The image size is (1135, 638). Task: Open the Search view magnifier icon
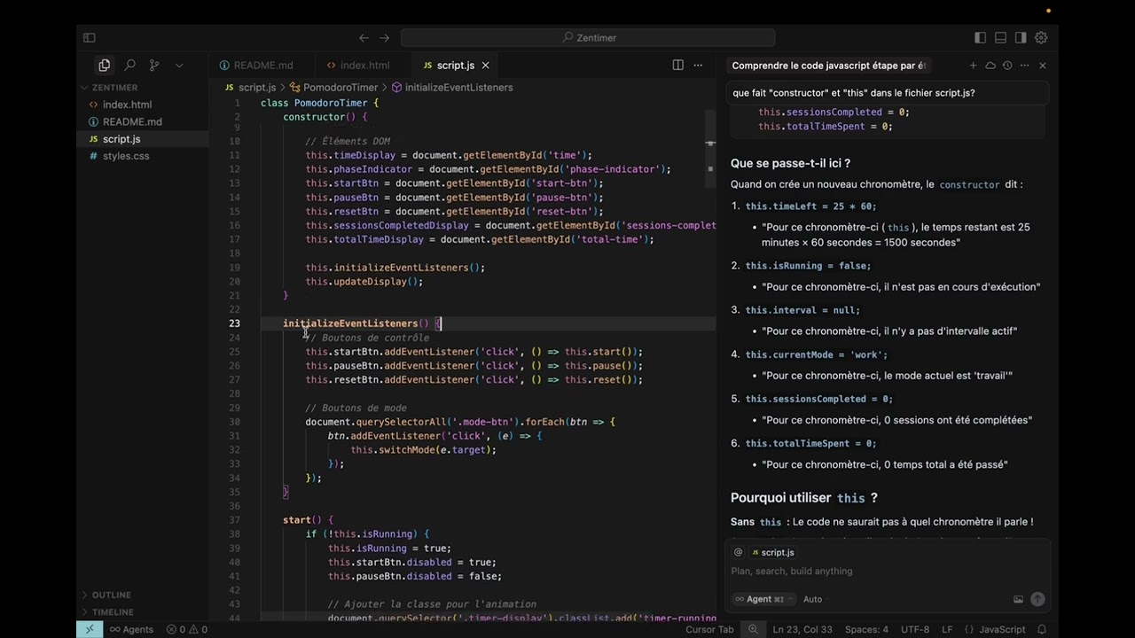(x=129, y=65)
